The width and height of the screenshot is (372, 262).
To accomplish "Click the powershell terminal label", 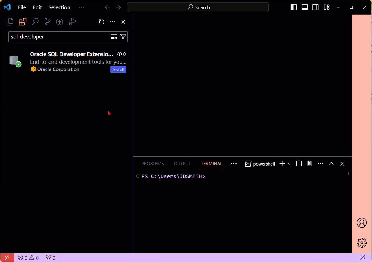I will click(x=264, y=164).
